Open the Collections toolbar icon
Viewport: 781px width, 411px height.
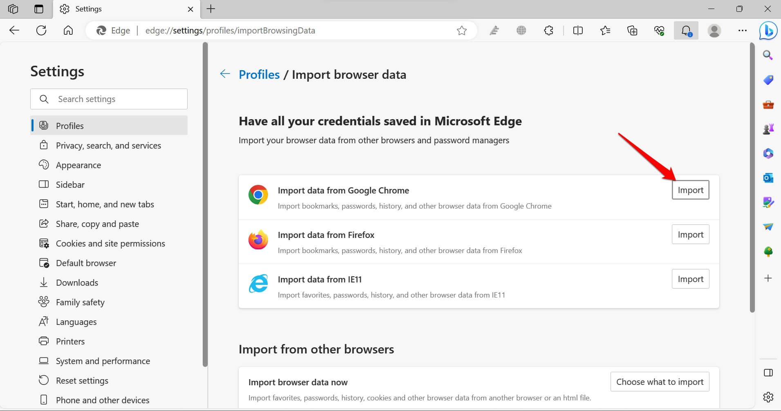[632, 31]
